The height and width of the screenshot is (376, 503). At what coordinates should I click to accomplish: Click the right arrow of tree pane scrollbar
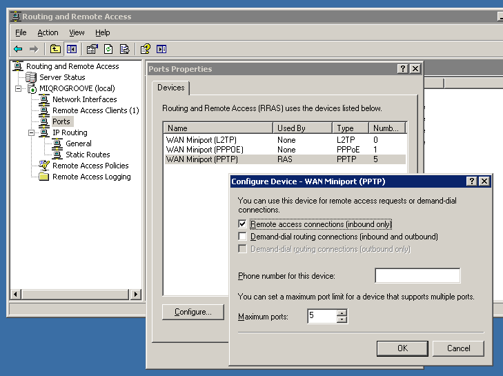136,294
